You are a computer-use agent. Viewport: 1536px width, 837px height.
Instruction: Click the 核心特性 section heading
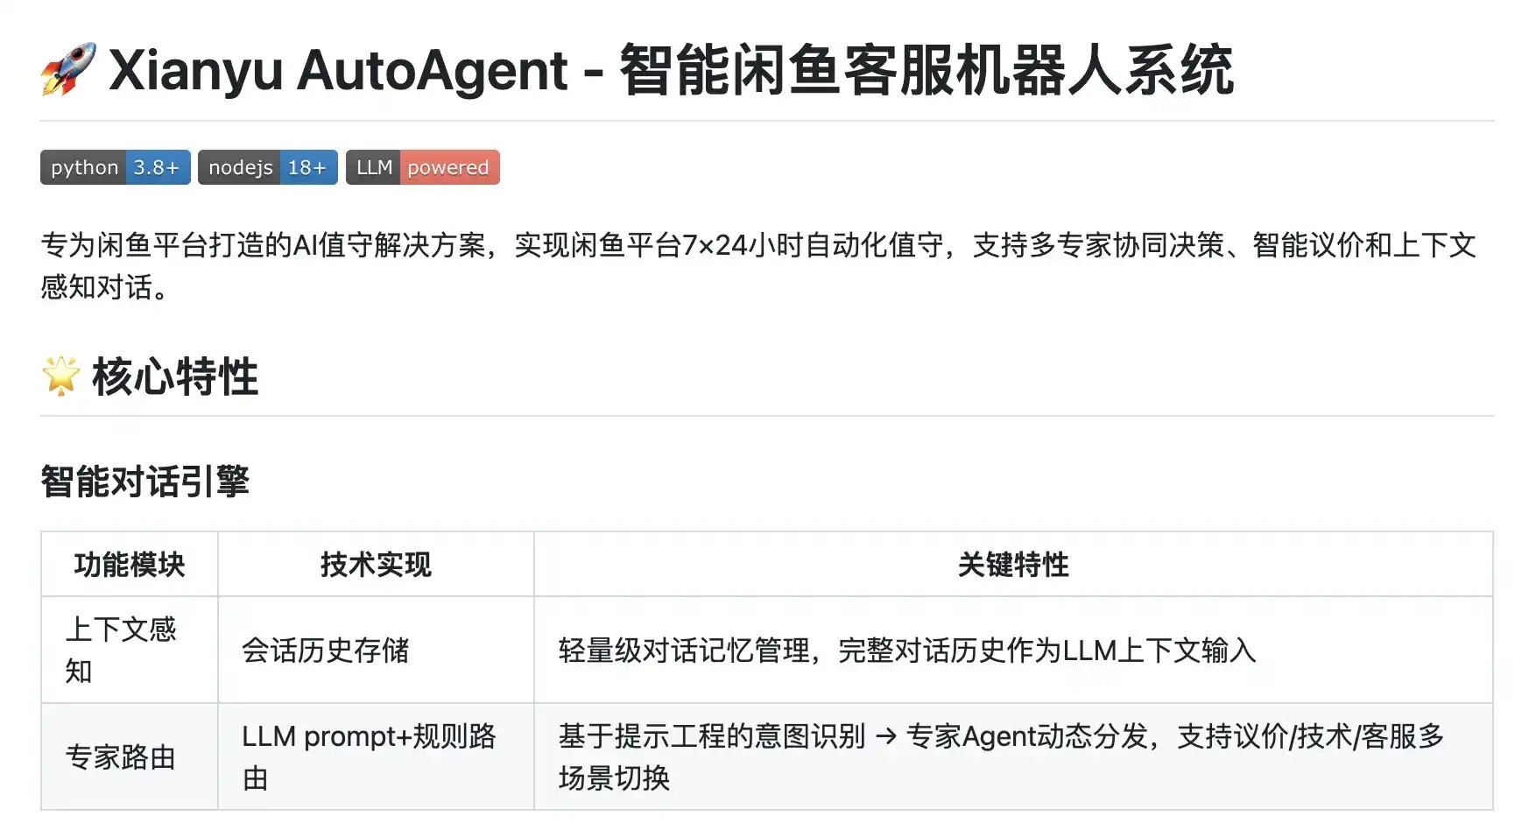(175, 376)
